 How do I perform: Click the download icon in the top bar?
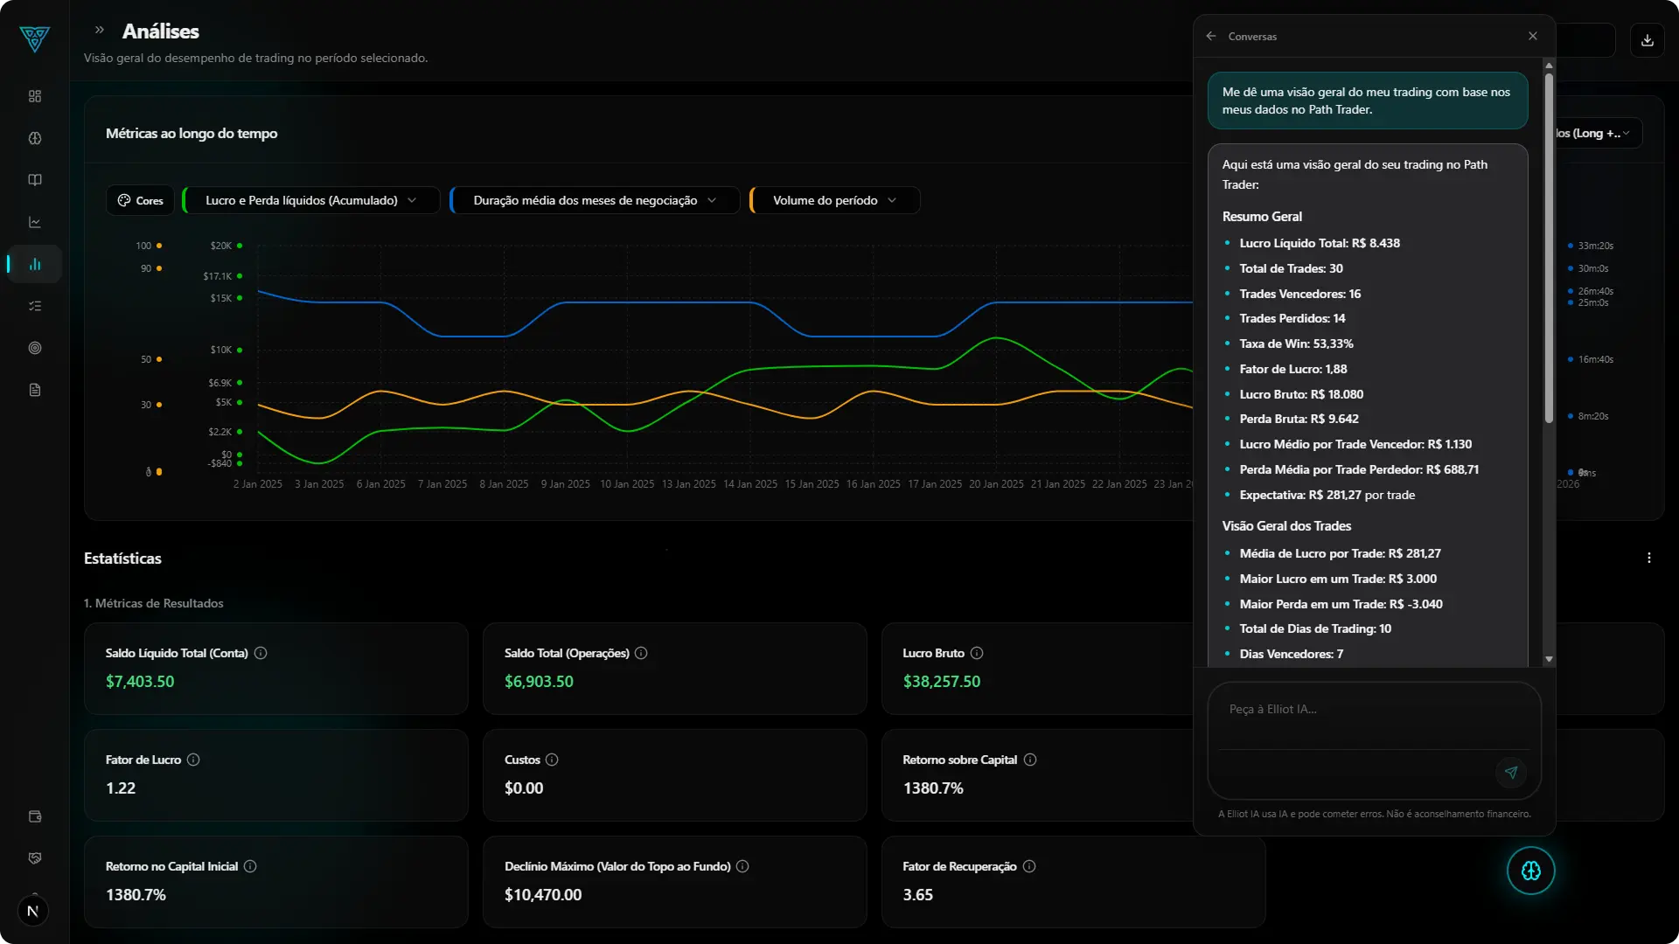[x=1648, y=39]
